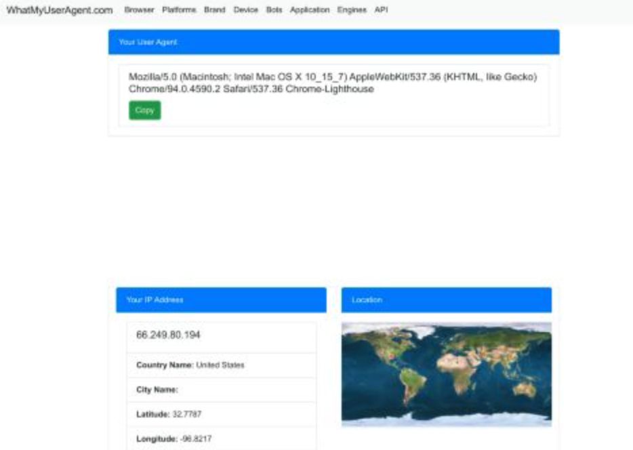Image resolution: width=633 pixels, height=450 pixels.
Task: Open the Device navigation link
Action: 245,9
